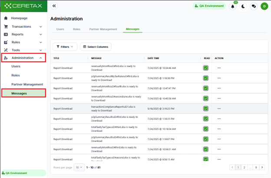Open the three-dot action for the 9/18/2025 message
The image size is (271, 178).
pos(219,108)
